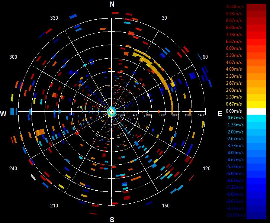Click the -2.00m/s legend label
270x223 pixels.
click(x=235, y=132)
